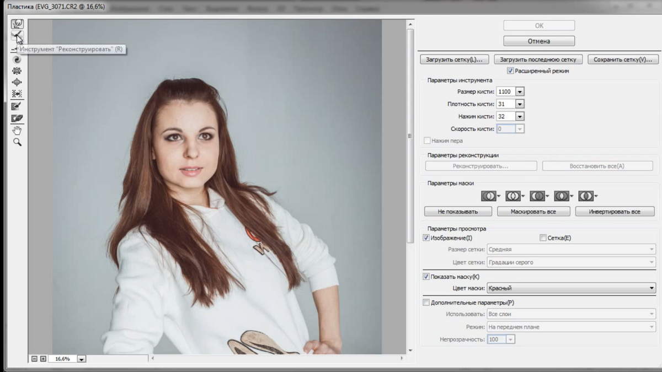Enable Дополнительные параметры(P) checkbox

pyautogui.click(x=426, y=303)
